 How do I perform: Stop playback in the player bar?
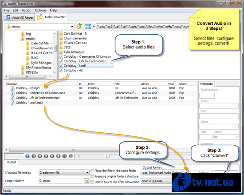click(x=59, y=156)
